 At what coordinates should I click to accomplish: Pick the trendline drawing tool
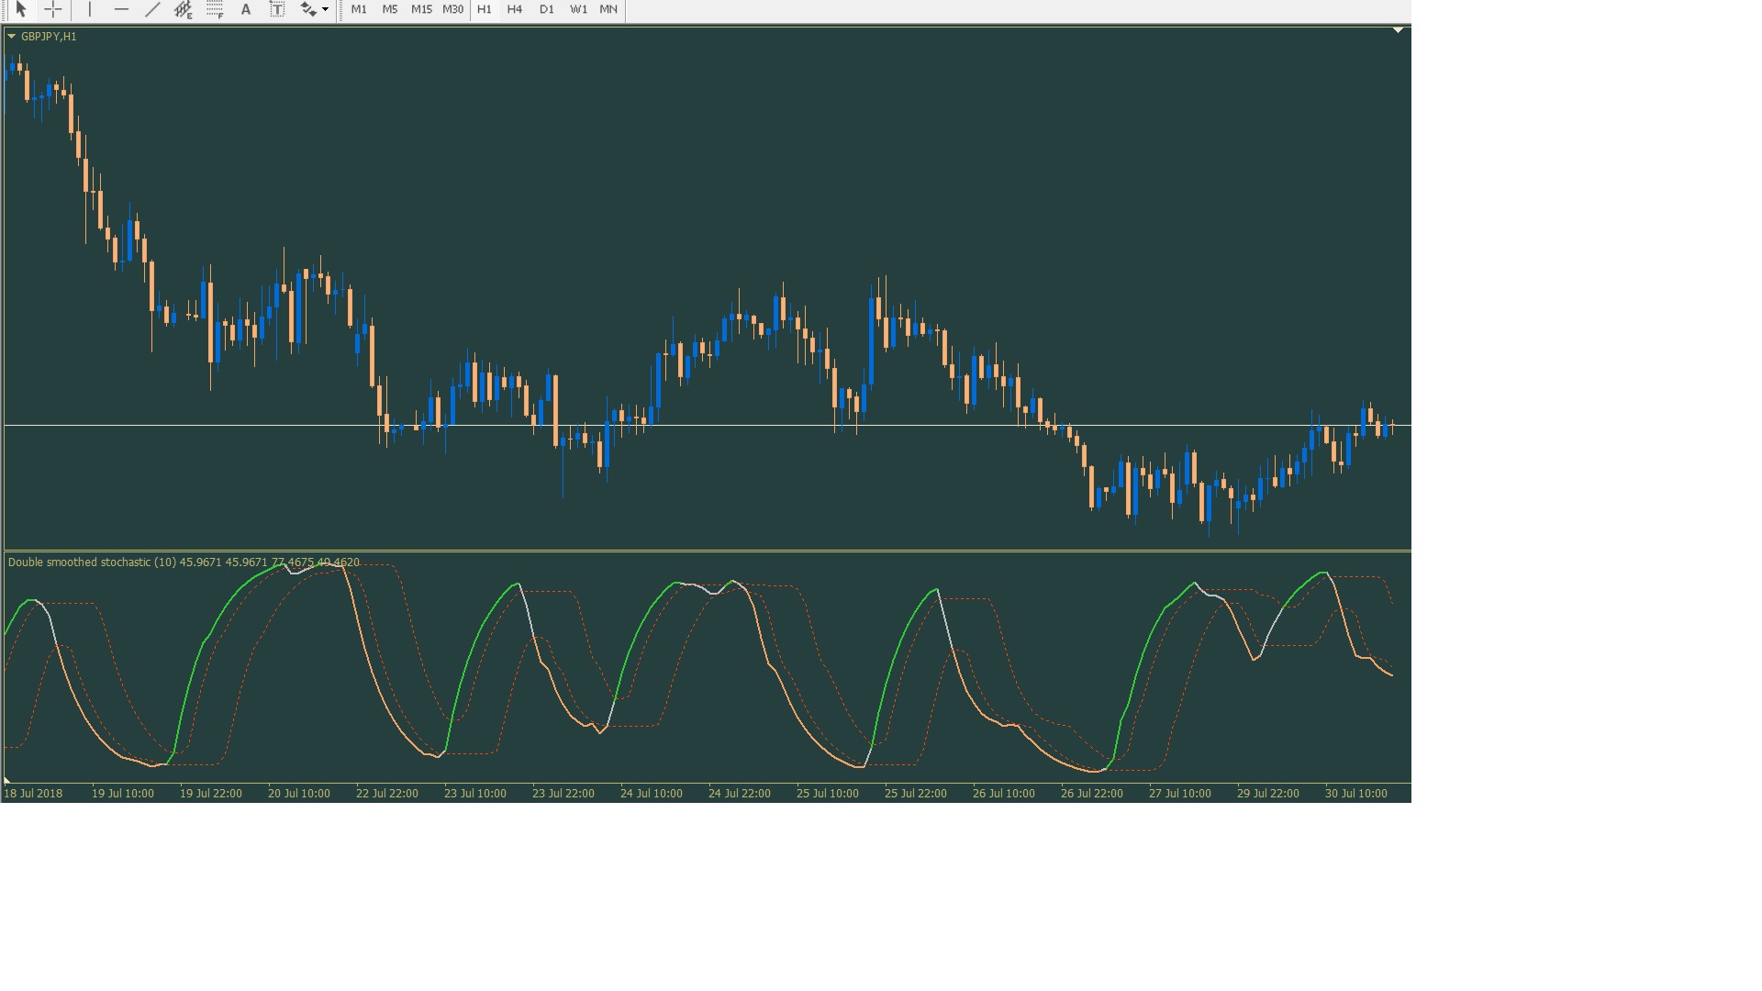click(x=152, y=9)
